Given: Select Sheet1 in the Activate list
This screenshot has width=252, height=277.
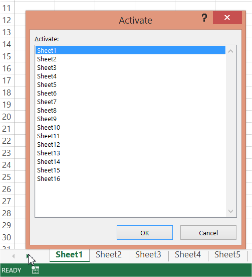Looking at the screenshot, I should tap(130, 50).
